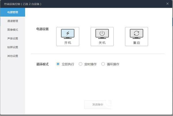Click the 电源设置 label
This screenshot has height=116, width=173.
tap(42, 29)
